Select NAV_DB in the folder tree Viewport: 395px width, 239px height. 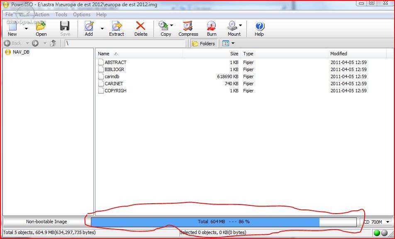21,52
